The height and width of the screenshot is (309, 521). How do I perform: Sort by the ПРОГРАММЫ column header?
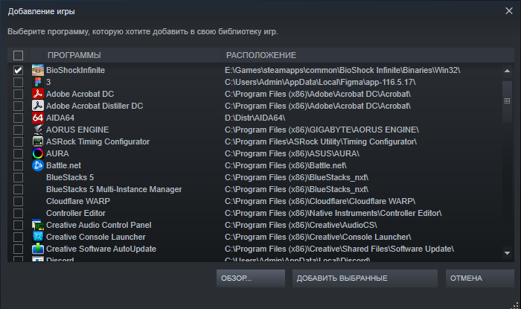point(132,55)
